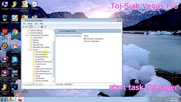
Task: Launch Google Chrome from the desktop
Action: tap(15, 34)
